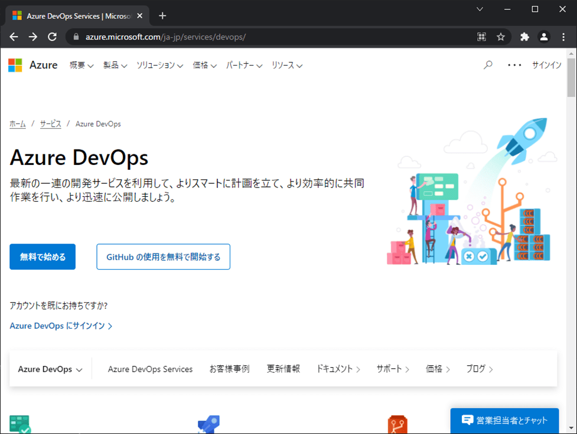
Task: Expand the ソリューション menu
Action: point(159,65)
